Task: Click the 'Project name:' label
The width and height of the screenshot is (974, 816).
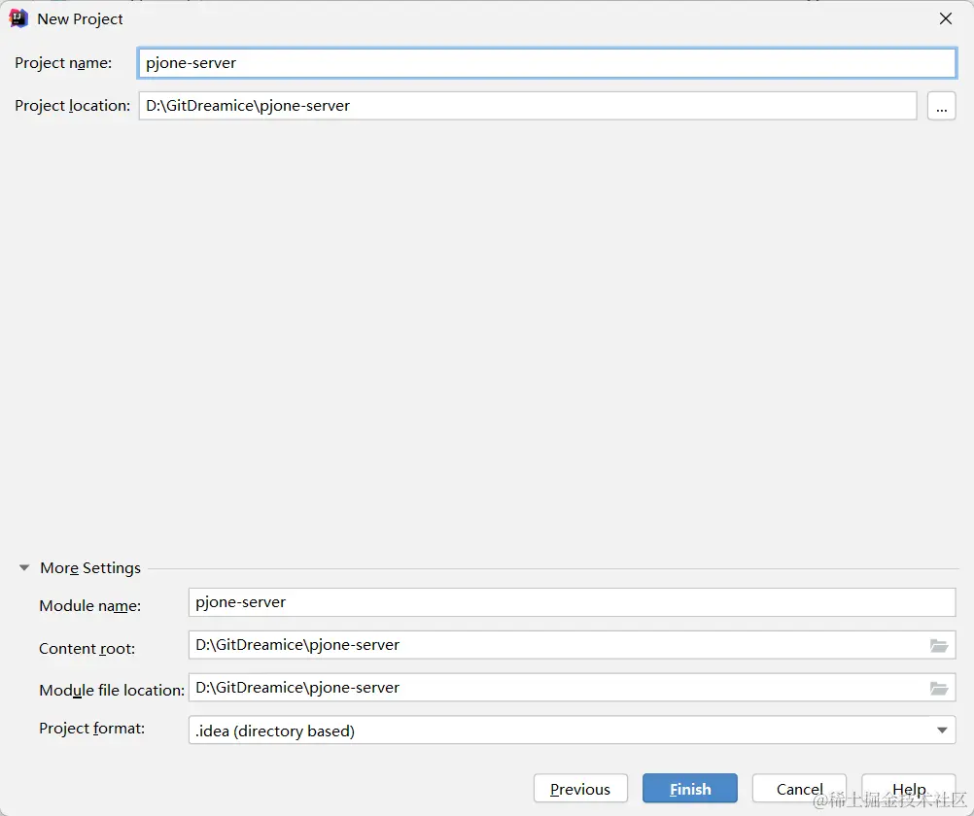Action: [63, 63]
